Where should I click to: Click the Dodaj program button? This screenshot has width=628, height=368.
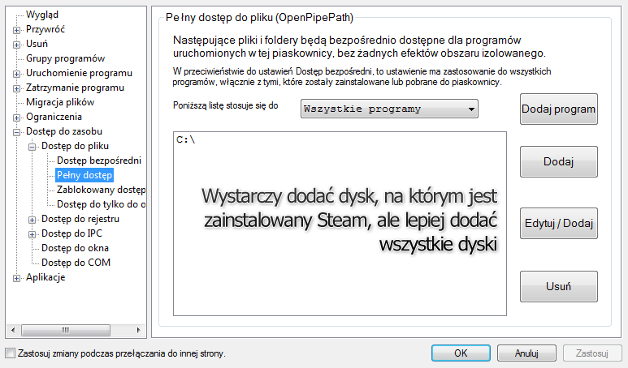point(559,109)
